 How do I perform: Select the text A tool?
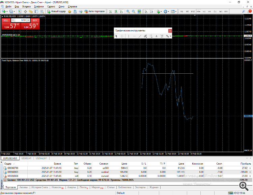[156, 36]
